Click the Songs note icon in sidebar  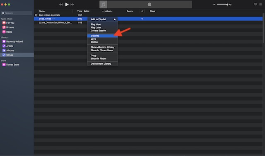coord(4,55)
